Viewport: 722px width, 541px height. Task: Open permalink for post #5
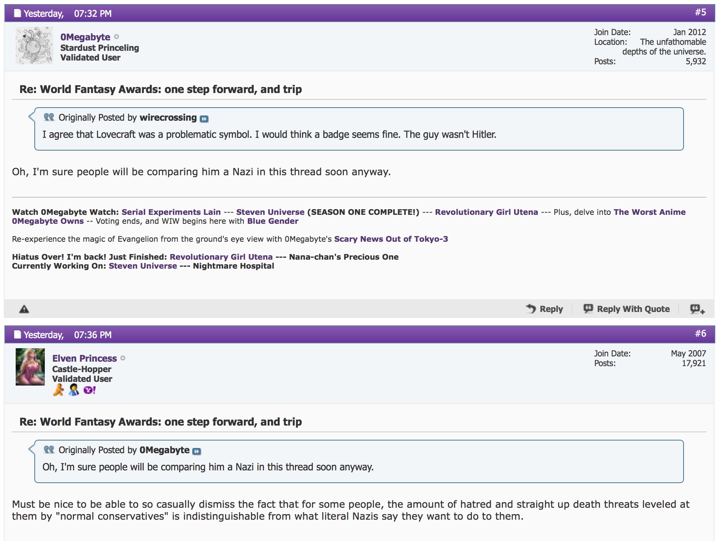(700, 12)
